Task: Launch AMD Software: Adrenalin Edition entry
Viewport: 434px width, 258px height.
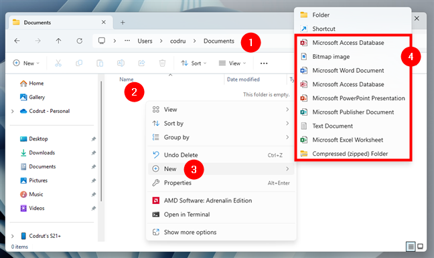Action: [221, 201]
